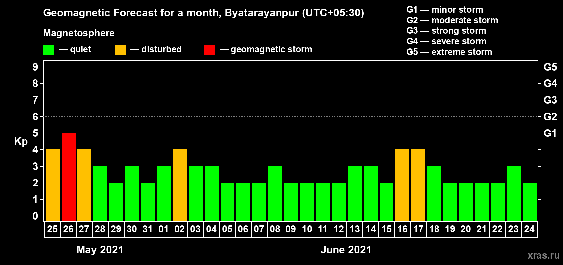Click the green bar for May 28
The image size is (563, 265).
pos(100,194)
